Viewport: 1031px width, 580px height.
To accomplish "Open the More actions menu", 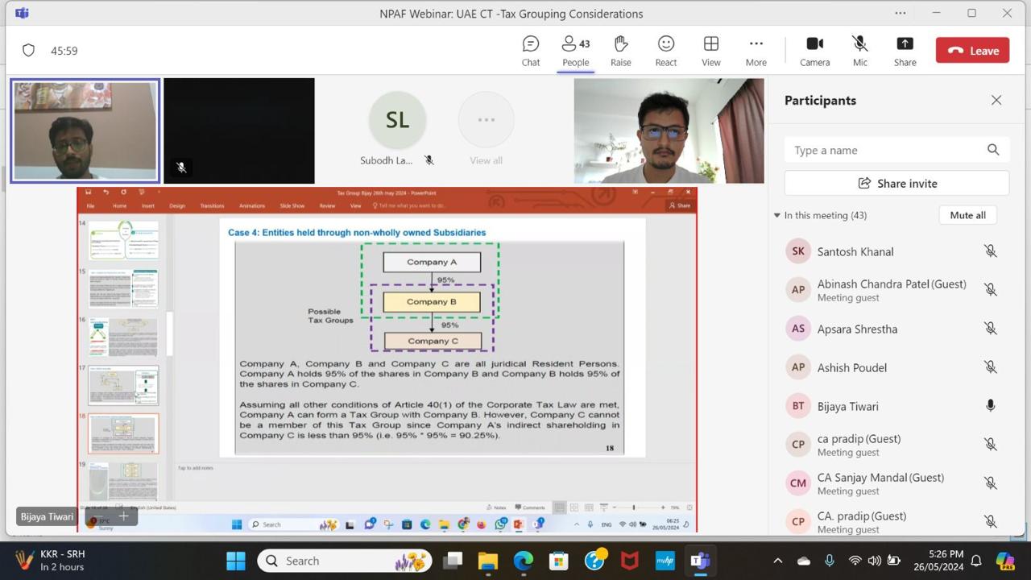I will [x=756, y=50].
